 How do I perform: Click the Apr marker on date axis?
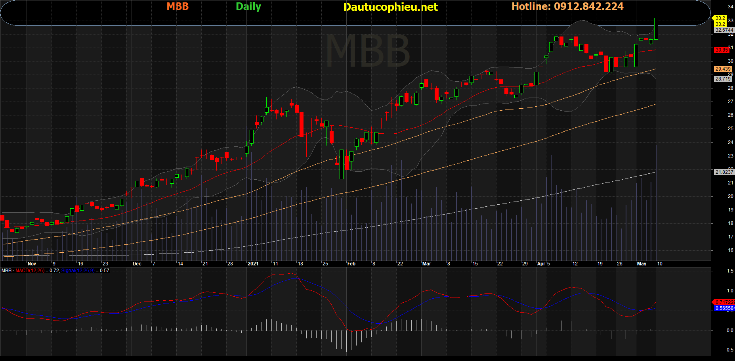pyautogui.click(x=541, y=264)
